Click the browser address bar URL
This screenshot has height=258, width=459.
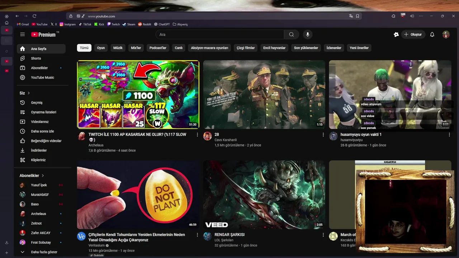tap(101, 16)
